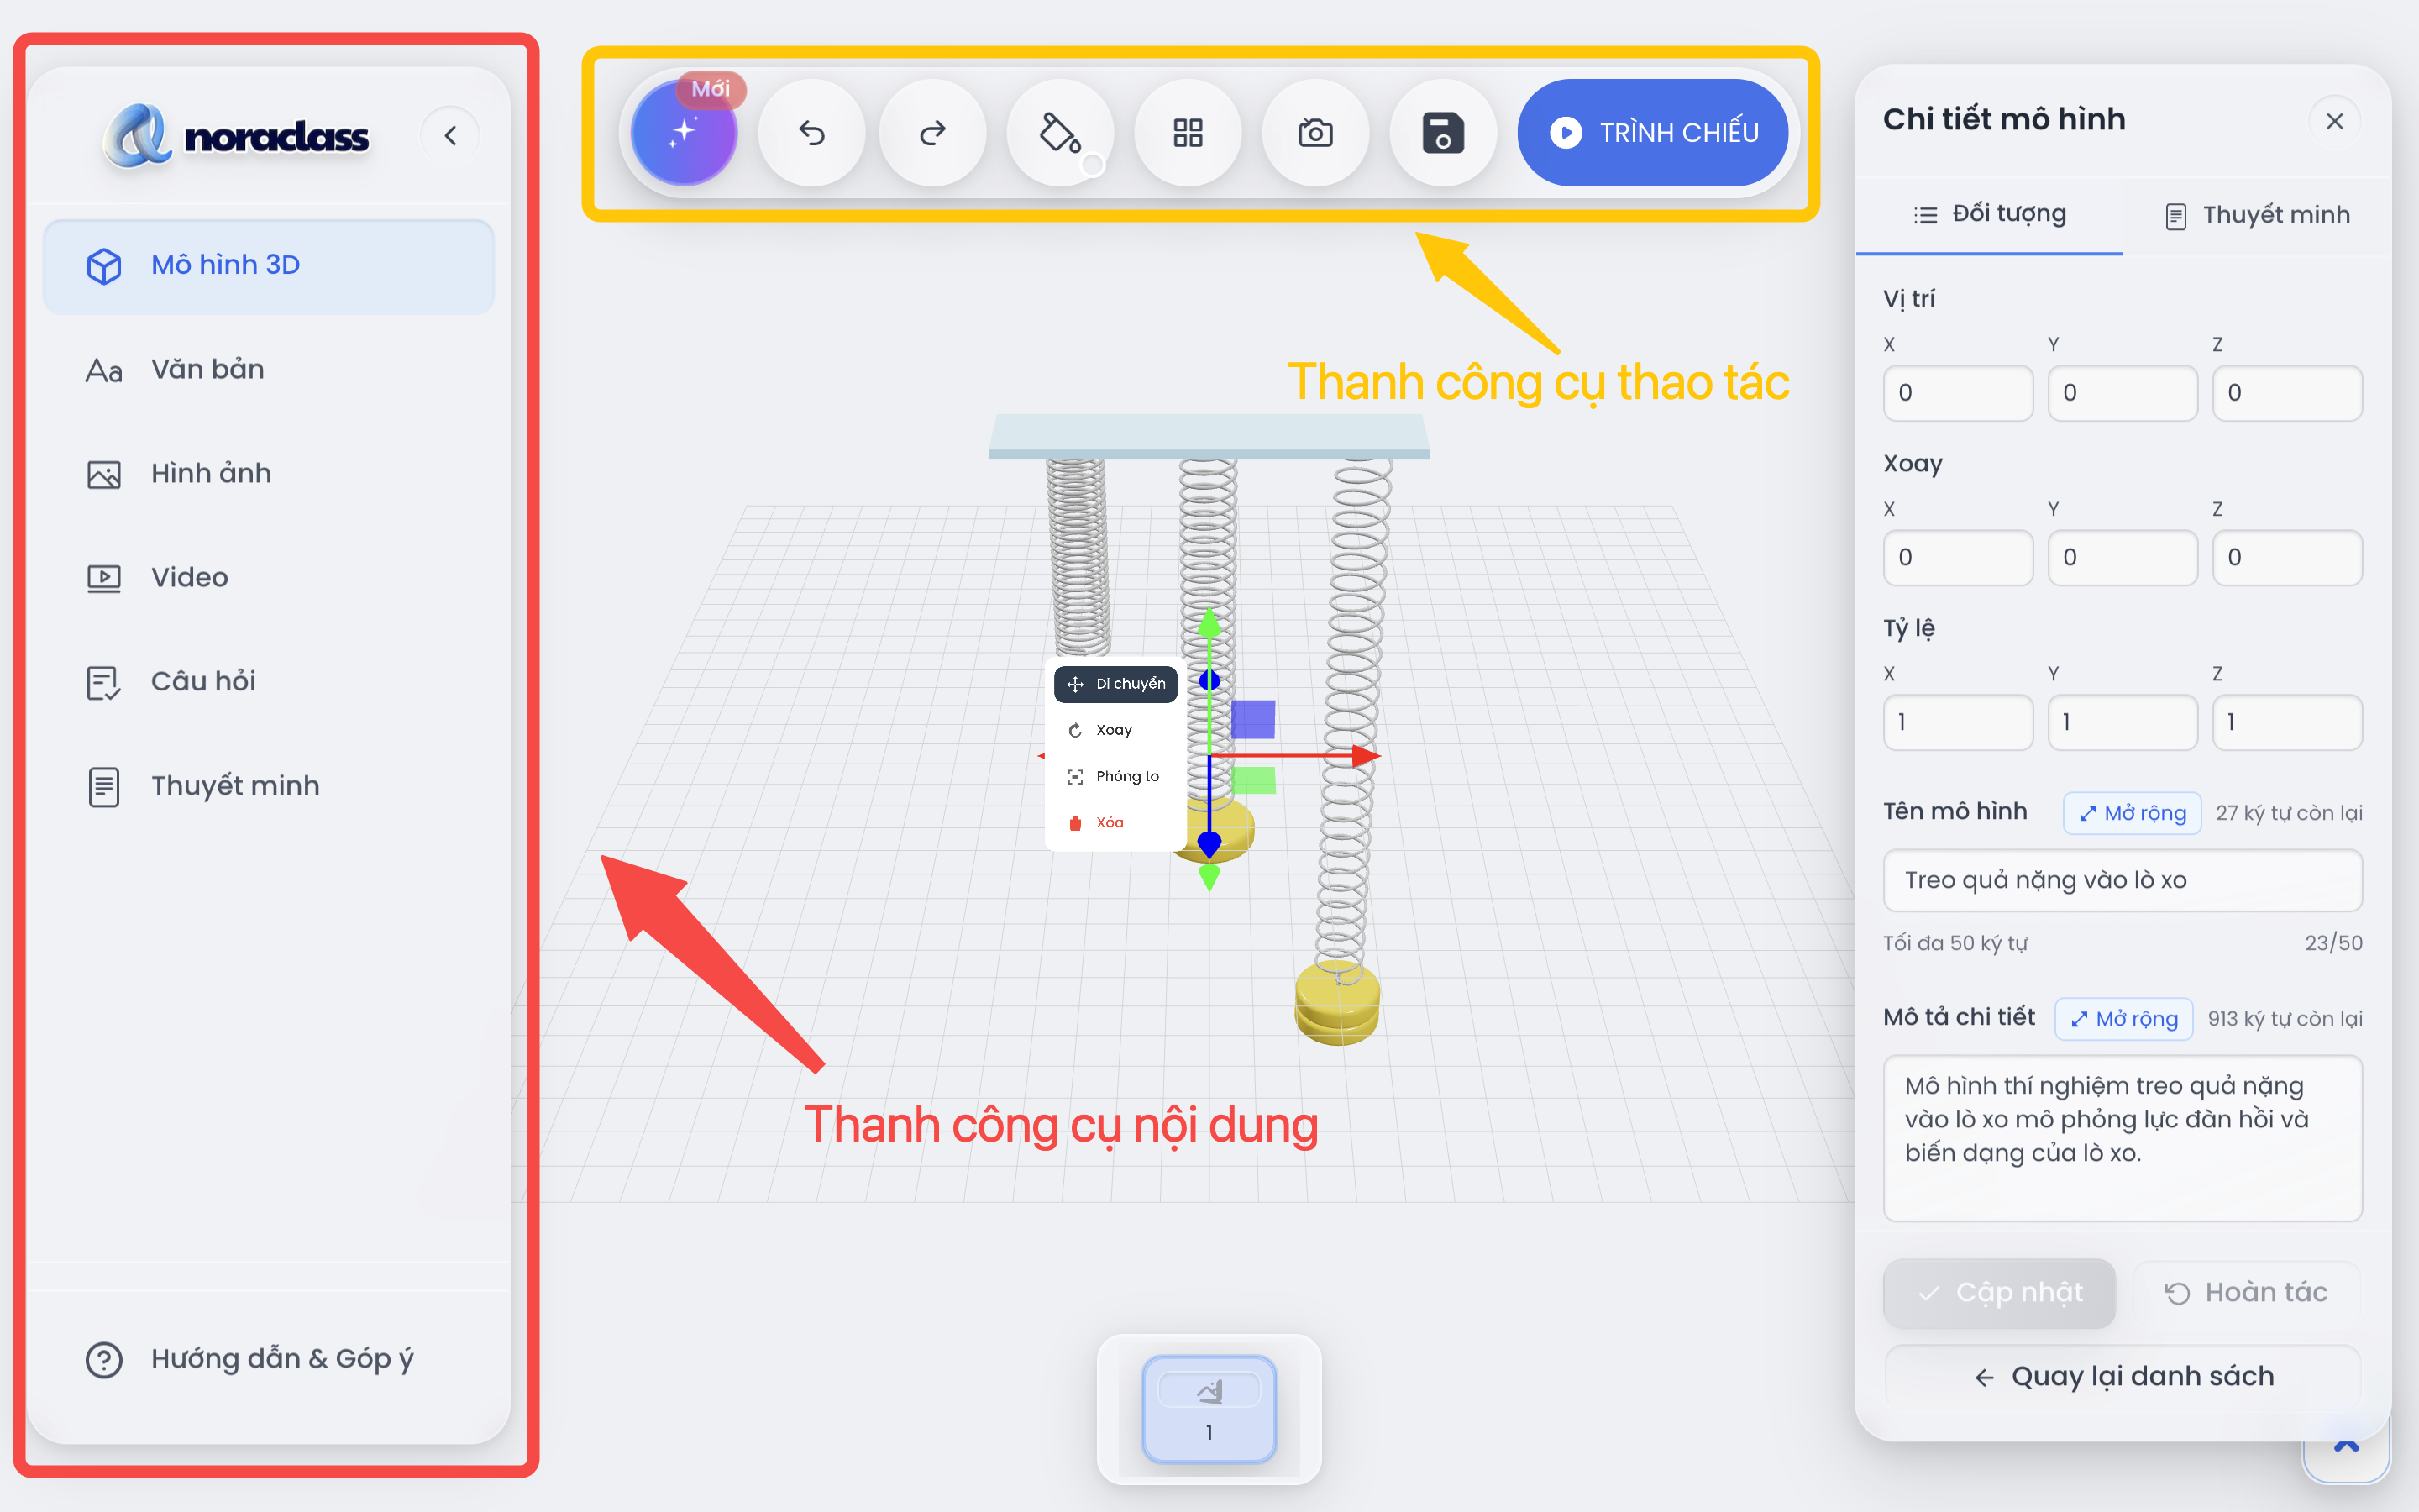Open Thuyết minh in the left sidebar
This screenshot has width=2419, height=1512.
pyautogui.click(x=269, y=786)
